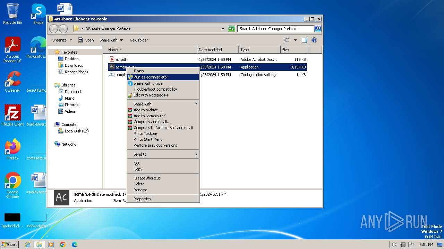Click Explorer forward navigation button
This screenshot has width=444, height=249.
click(x=63, y=29)
